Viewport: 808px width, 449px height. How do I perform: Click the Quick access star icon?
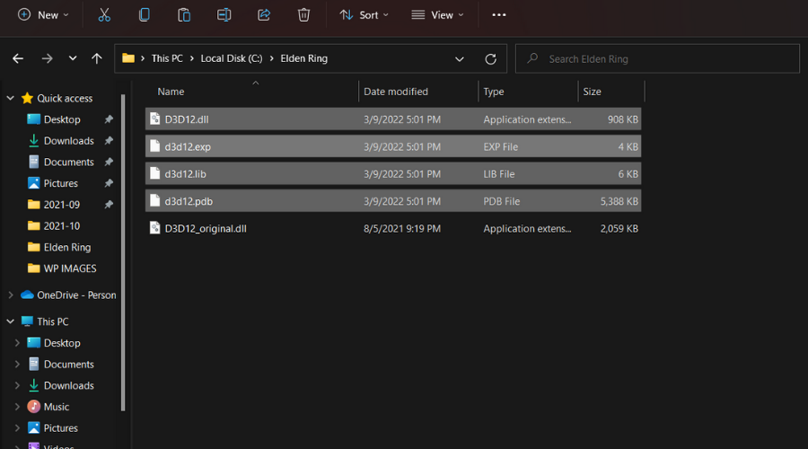click(27, 98)
